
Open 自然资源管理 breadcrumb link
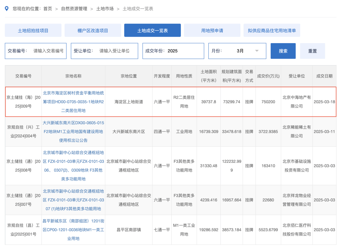coord(74,9)
